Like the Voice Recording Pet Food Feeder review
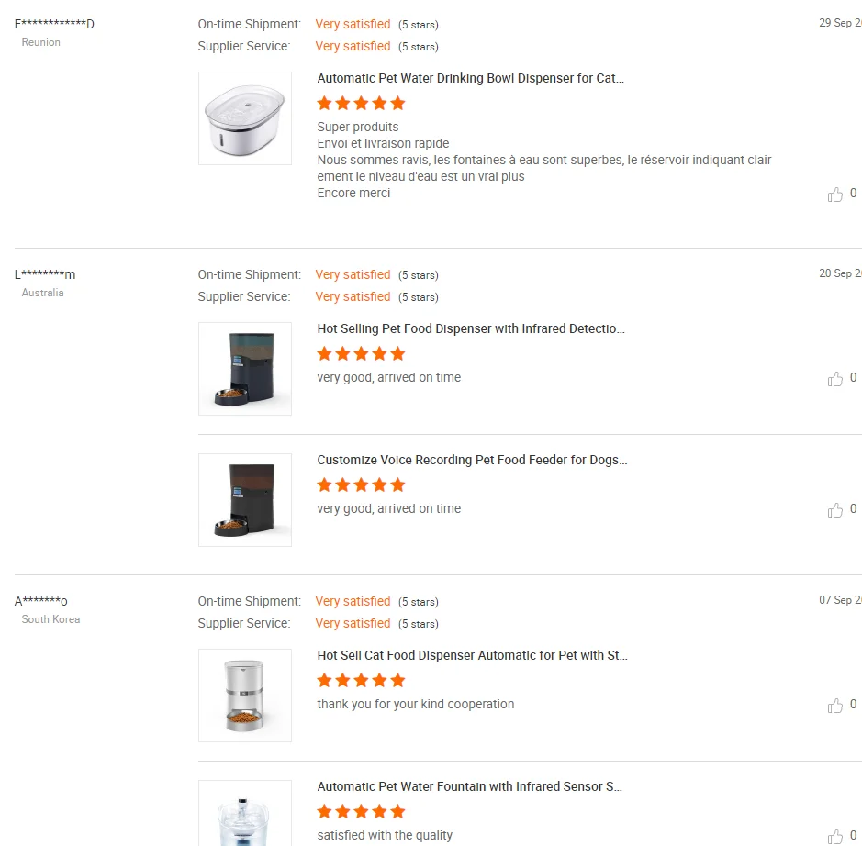862x846 pixels. tap(834, 510)
